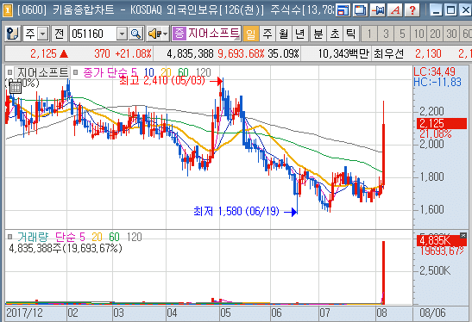Click the LC:34.49 indicator text

click(x=434, y=71)
